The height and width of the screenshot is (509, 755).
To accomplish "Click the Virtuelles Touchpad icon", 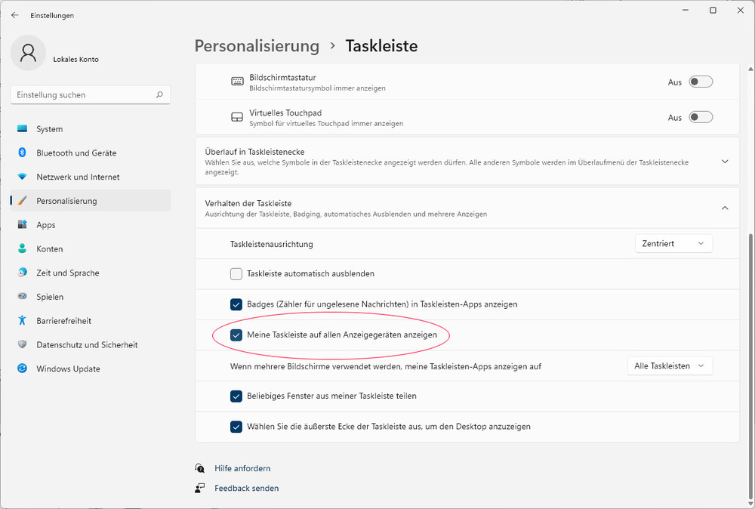I will coord(237,117).
